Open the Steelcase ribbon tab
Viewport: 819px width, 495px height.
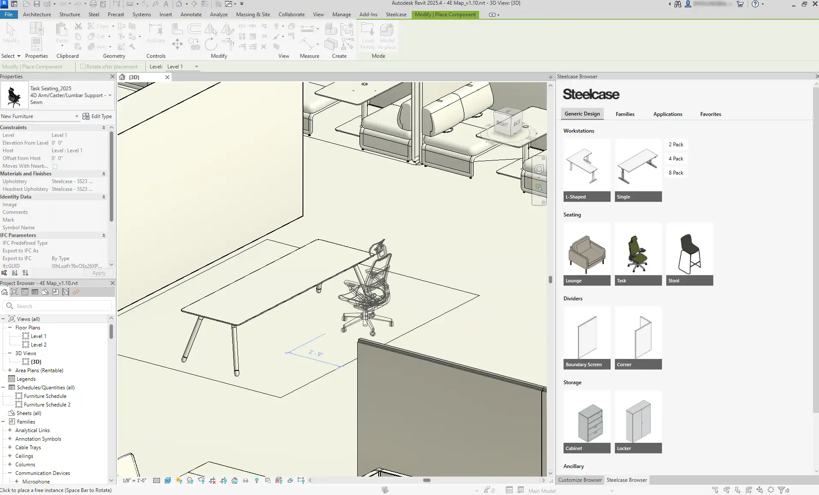pyautogui.click(x=396, y=15)
